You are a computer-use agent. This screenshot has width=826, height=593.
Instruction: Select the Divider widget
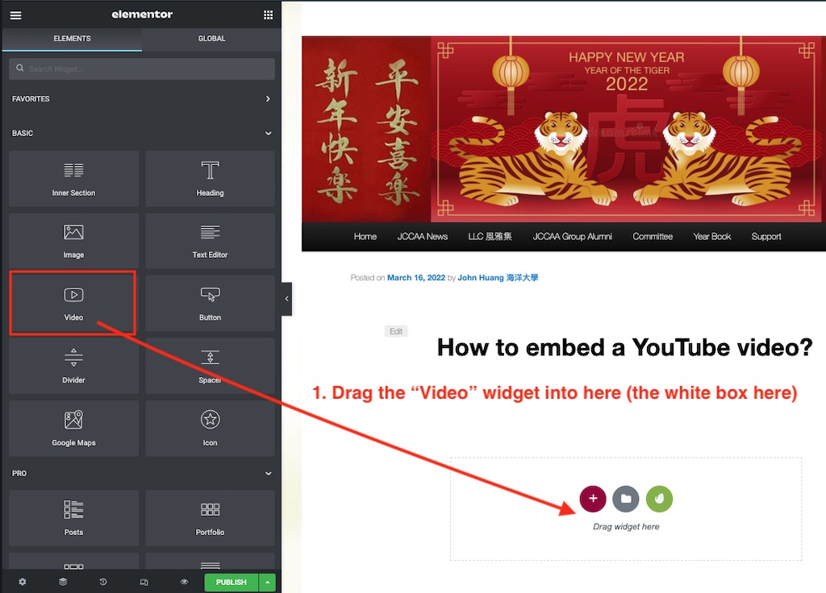(73, 366)
